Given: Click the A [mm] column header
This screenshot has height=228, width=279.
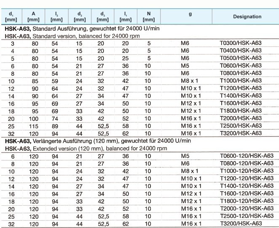Looking at the screenshot, I should pos(33,16).
